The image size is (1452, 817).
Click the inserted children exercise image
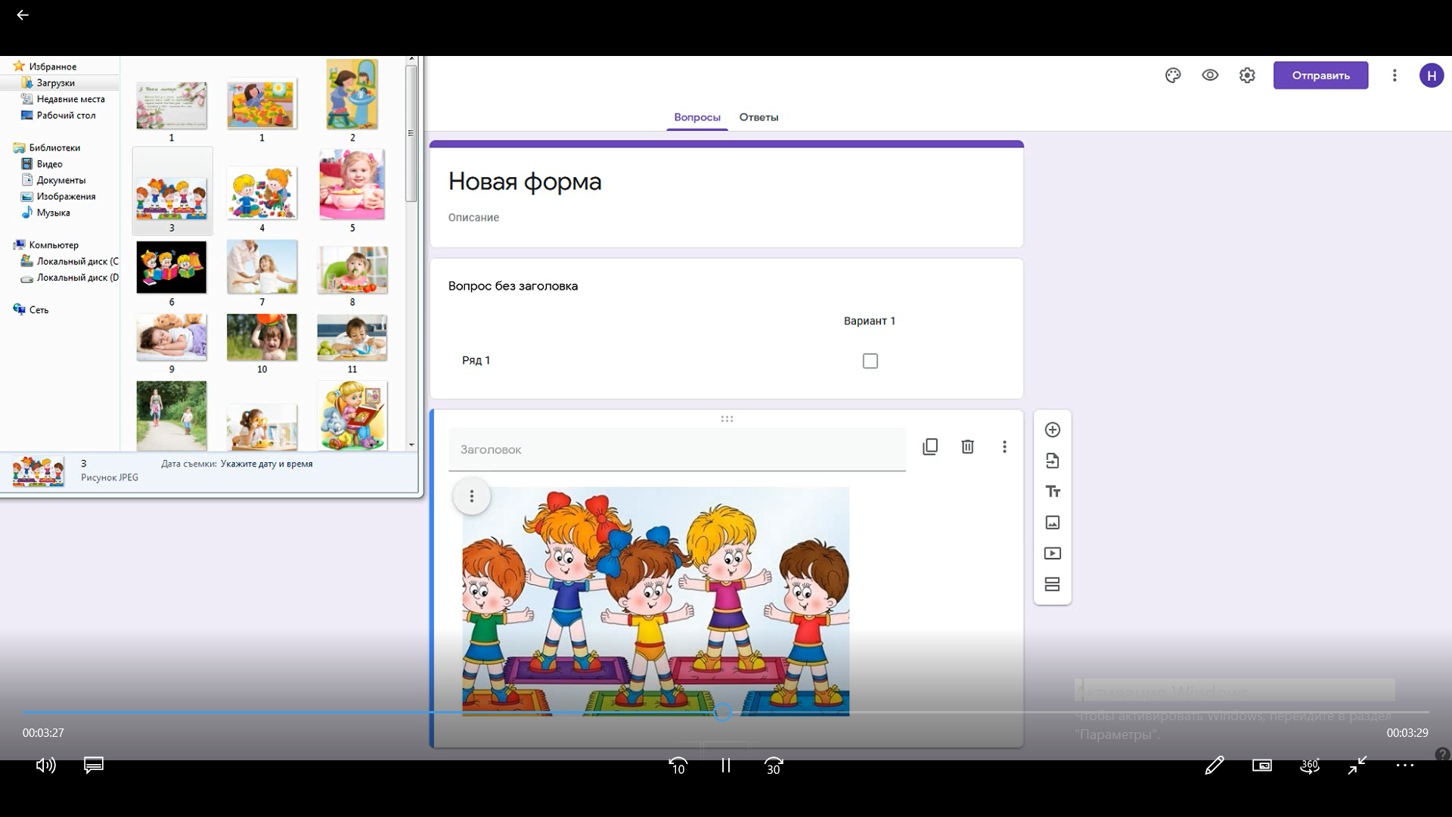tap(656, 601)
